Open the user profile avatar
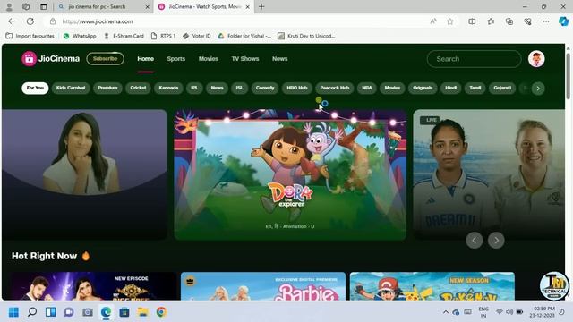Screen dimensions: 573x322 coord(536,59)
